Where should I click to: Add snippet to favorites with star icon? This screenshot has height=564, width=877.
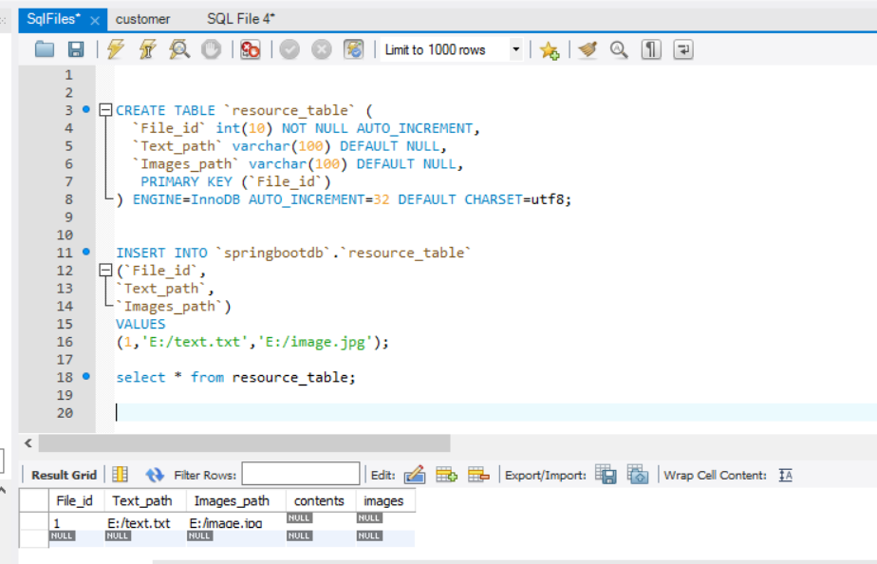click(549, 50)
